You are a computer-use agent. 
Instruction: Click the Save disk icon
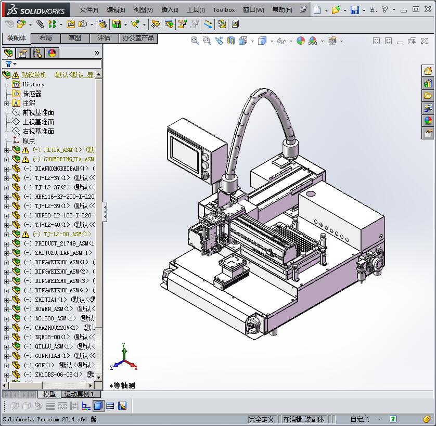(354, 10)
